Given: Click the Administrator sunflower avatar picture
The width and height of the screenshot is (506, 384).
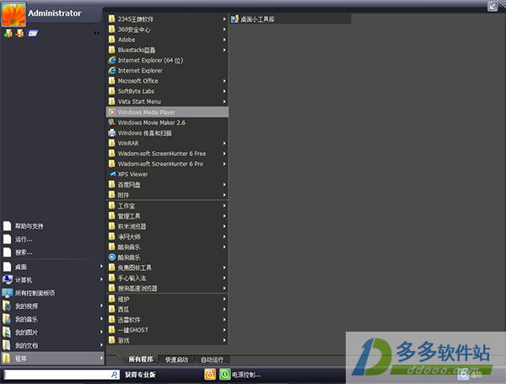Looking at the screenshot, I should pyautogui.click(x=13, y=14).
